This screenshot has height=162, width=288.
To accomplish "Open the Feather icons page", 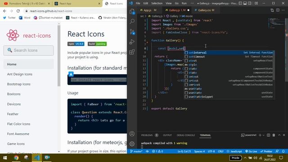I will (13, 114).
